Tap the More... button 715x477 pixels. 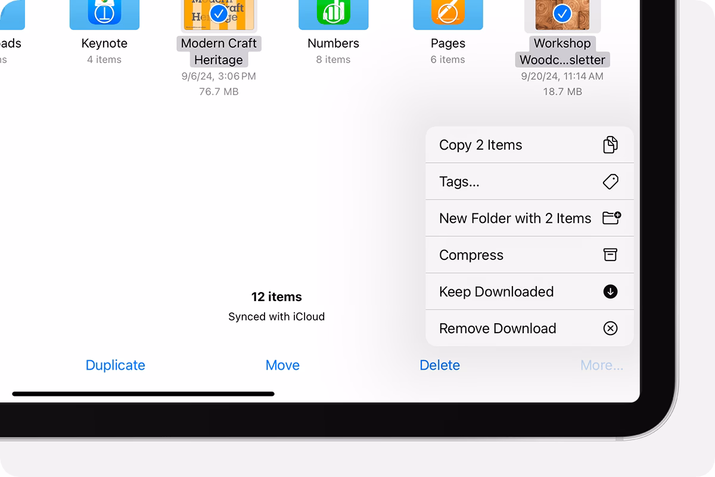[x=602, y=365]
